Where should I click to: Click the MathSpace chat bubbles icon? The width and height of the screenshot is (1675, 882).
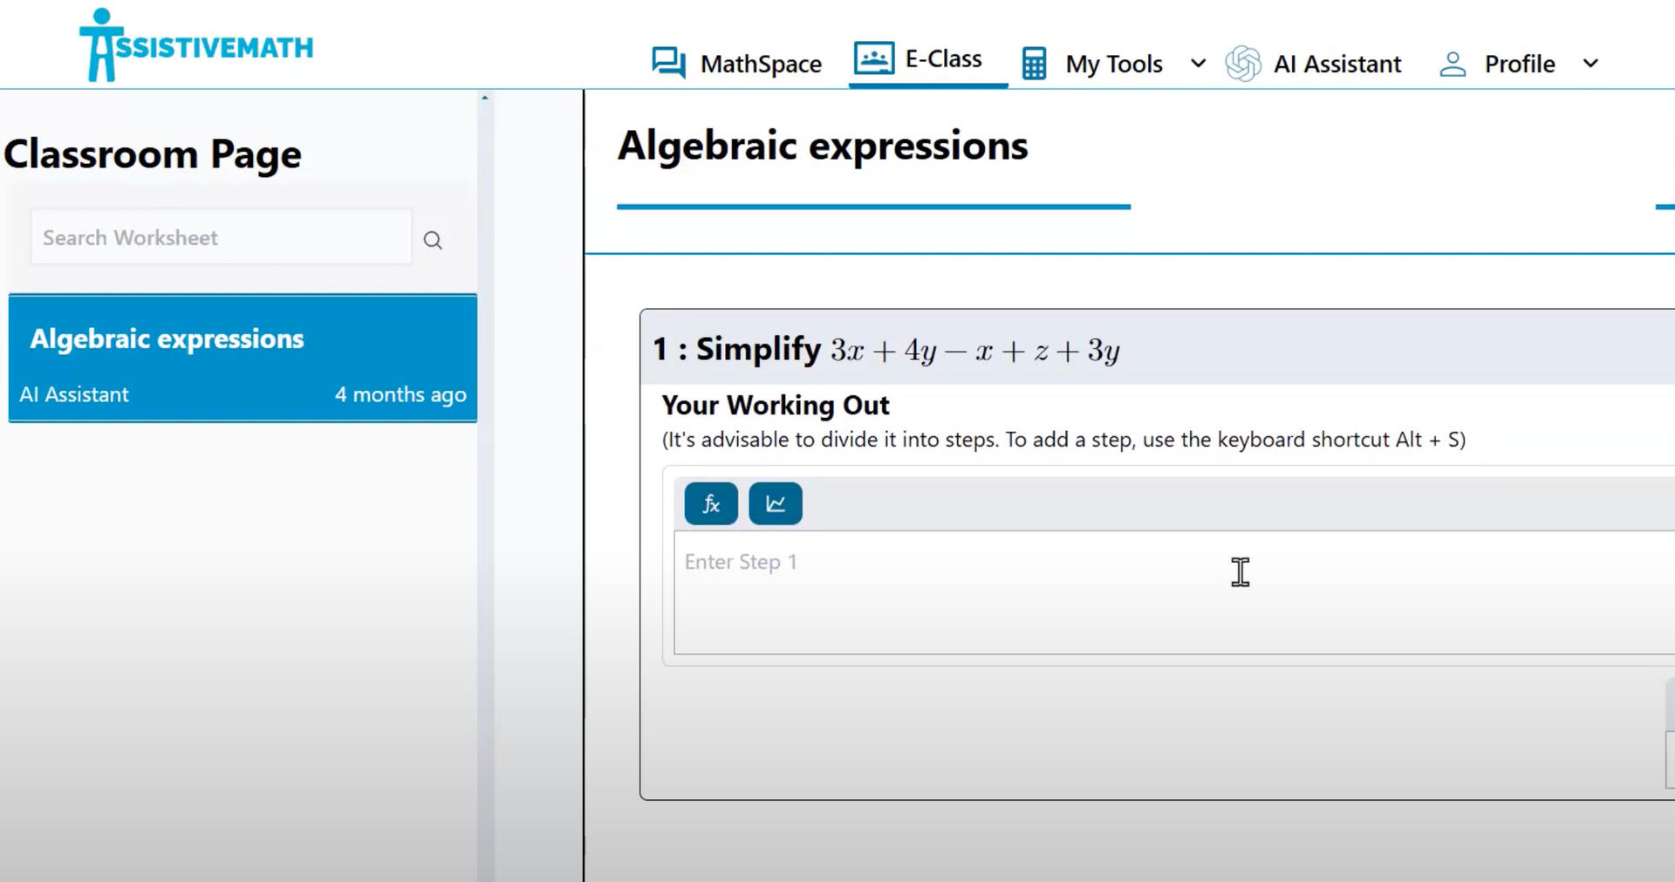(668, 63)
